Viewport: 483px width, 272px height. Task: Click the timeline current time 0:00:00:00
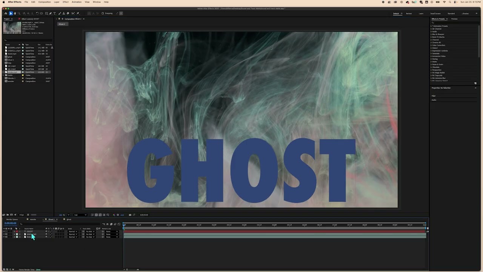coord(11,223)
